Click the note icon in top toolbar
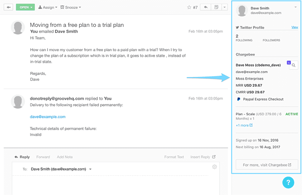Screen dimensions: 302x195 (x=216, y=7)
